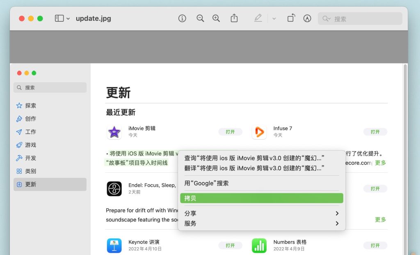Expand Infuse 7 notes with 更多 link

pyautogui.click(x=380, y=163)
